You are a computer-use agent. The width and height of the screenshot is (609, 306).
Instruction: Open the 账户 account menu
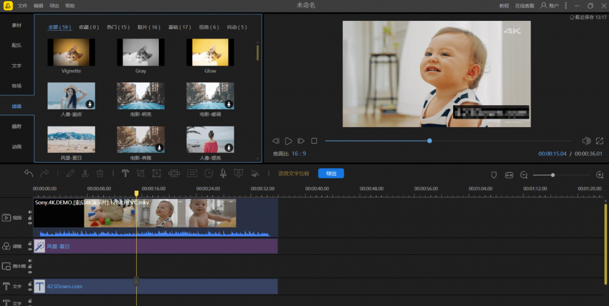click(x=549, y=6)
